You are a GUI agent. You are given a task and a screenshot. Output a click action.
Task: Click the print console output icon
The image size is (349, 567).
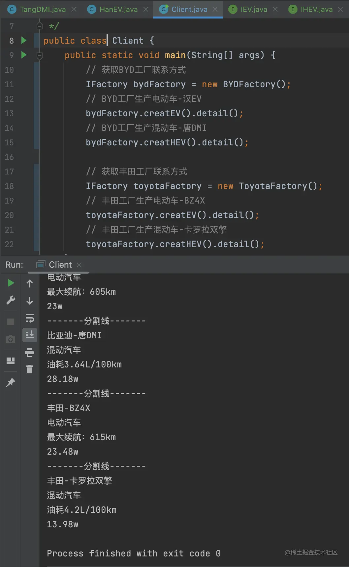point(30,352)
